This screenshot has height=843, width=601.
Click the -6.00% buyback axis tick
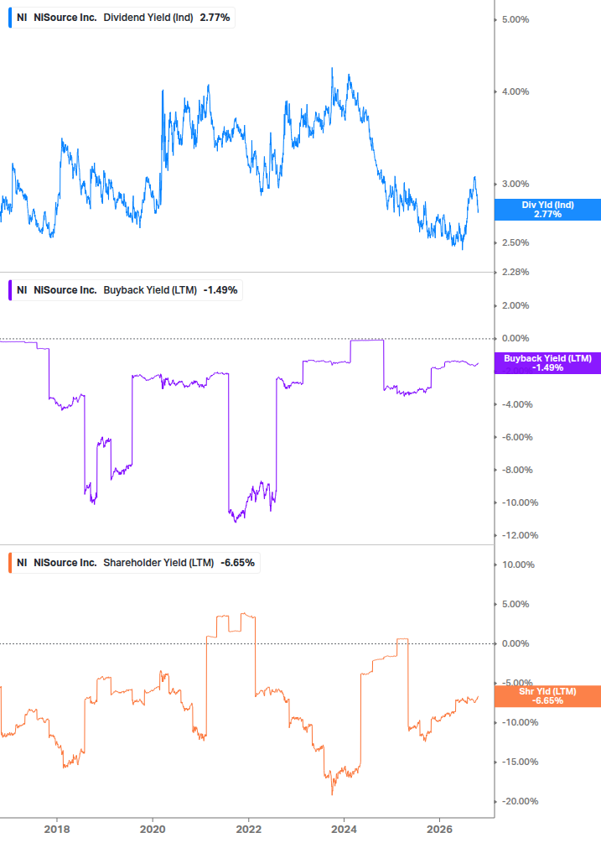[x=517, y=437]
